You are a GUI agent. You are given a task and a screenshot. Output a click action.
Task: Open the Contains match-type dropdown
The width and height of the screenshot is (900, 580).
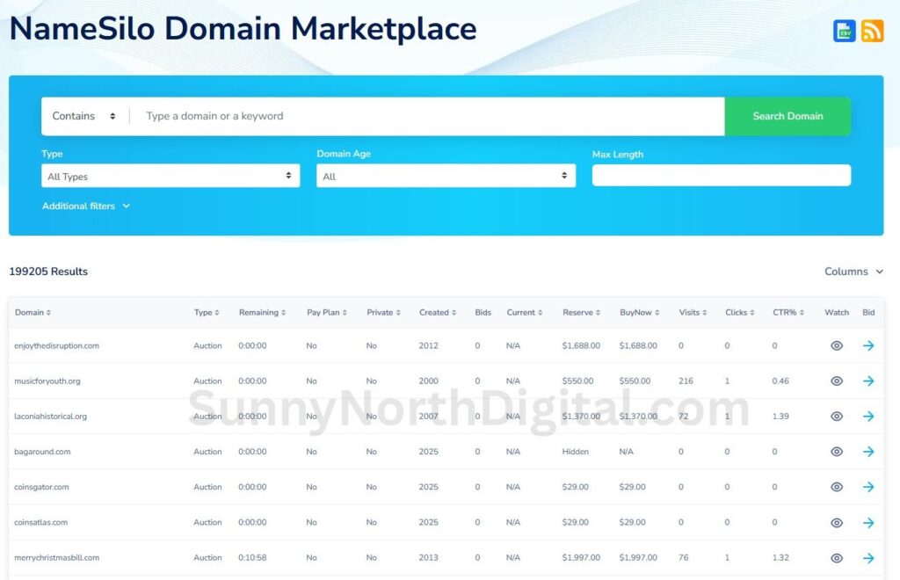(84, 116)
